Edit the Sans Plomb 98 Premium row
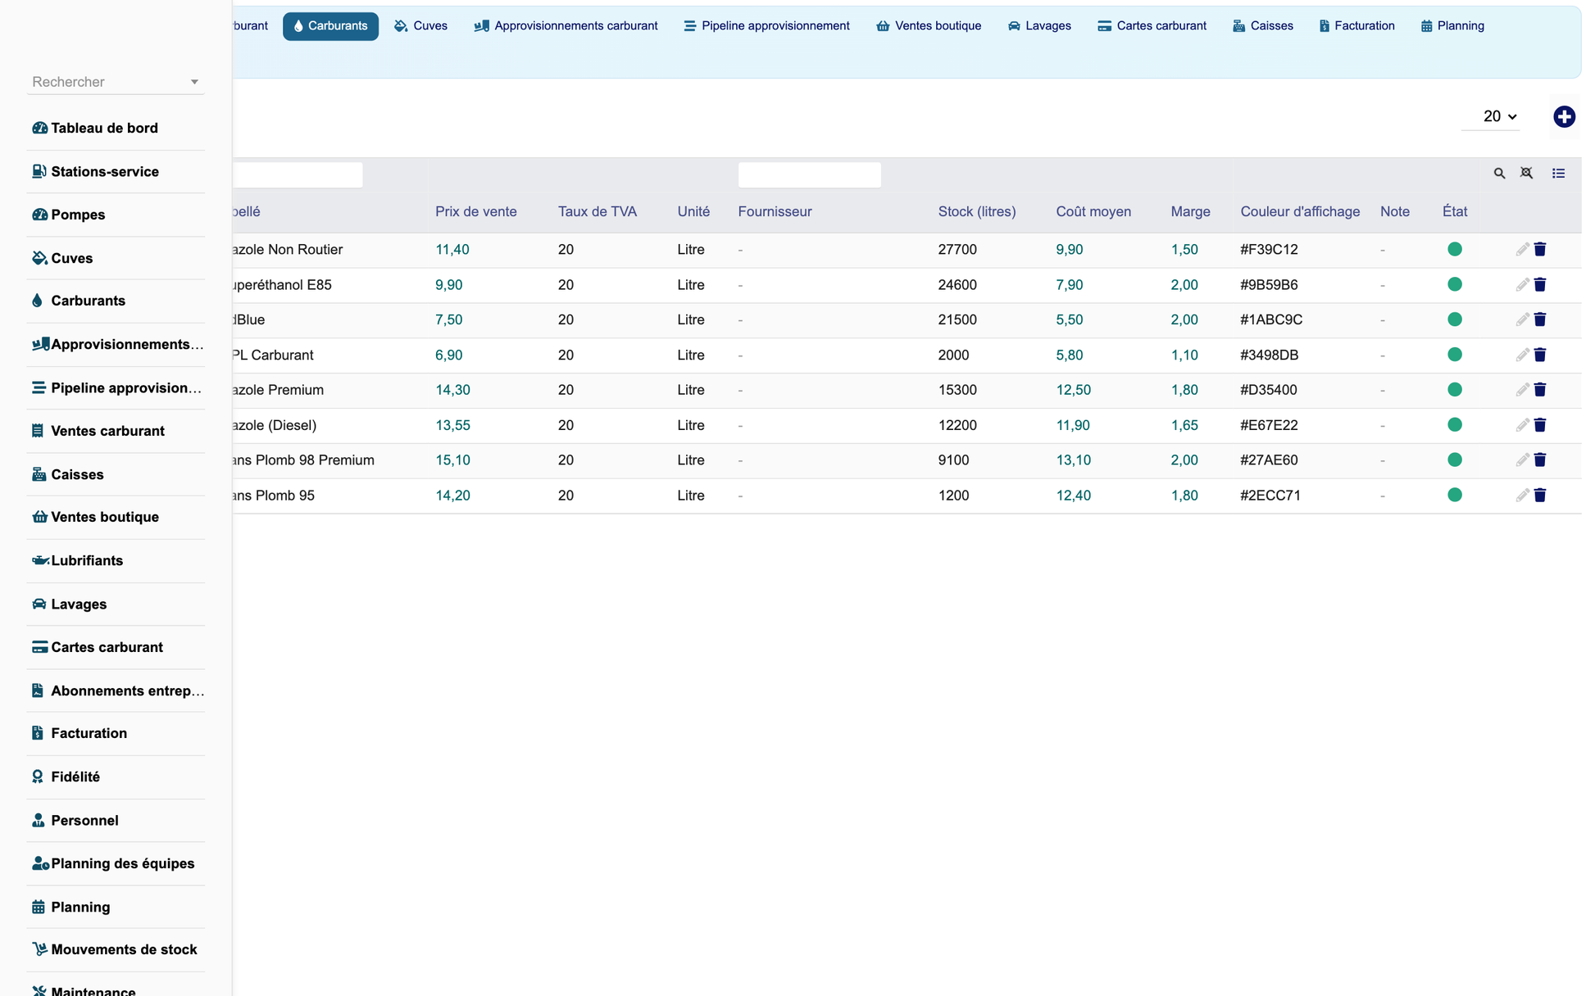1595x996 pixels. [x=1522, y=460]
